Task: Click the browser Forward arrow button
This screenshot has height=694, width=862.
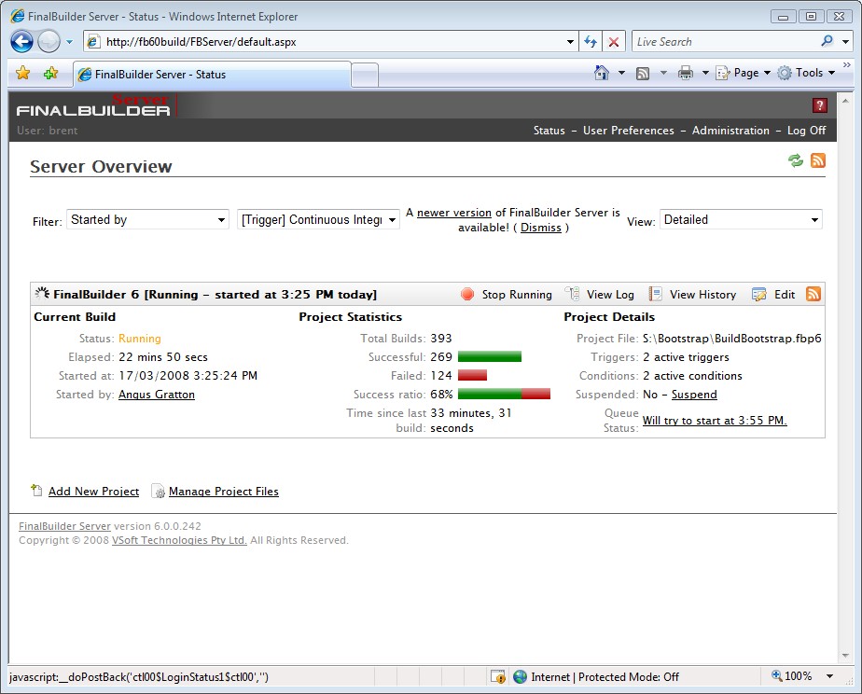Action: tap(49, 41)
